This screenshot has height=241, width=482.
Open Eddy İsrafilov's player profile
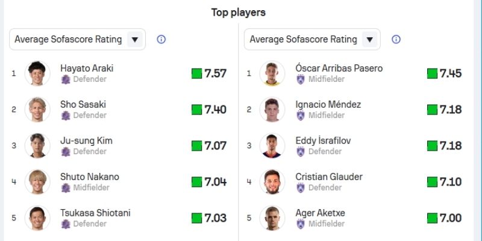click(x=323, y=140)
